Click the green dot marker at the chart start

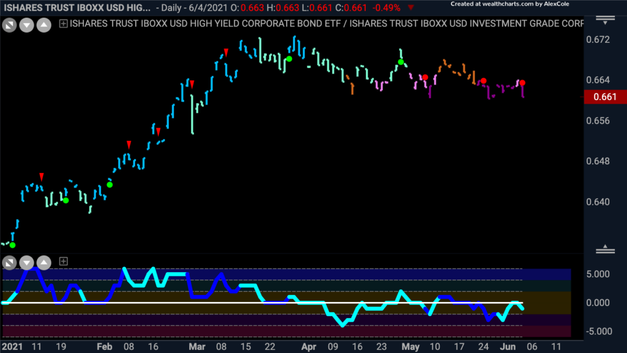click(x=12, y=245)
